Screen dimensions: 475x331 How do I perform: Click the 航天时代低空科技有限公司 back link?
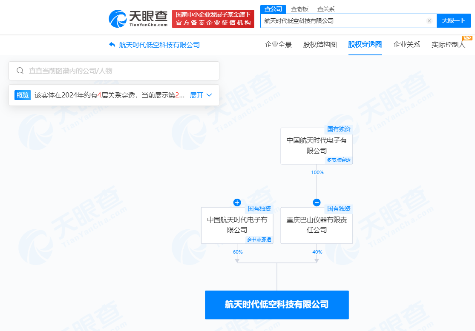[159, 45]
